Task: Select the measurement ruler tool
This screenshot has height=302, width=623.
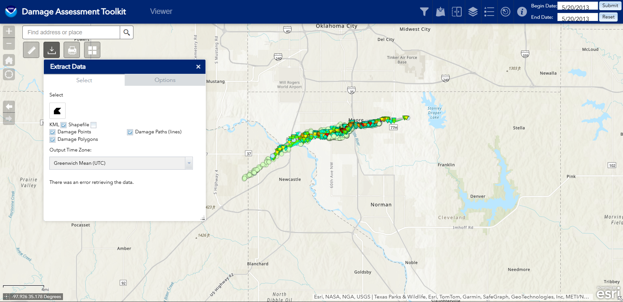Action: [31, 50]
